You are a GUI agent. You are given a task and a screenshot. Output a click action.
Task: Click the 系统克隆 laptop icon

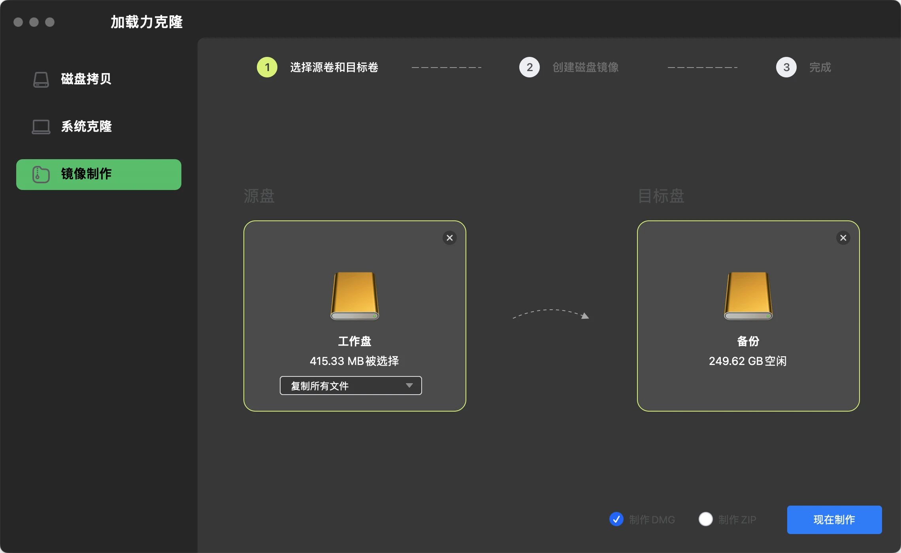41,127
